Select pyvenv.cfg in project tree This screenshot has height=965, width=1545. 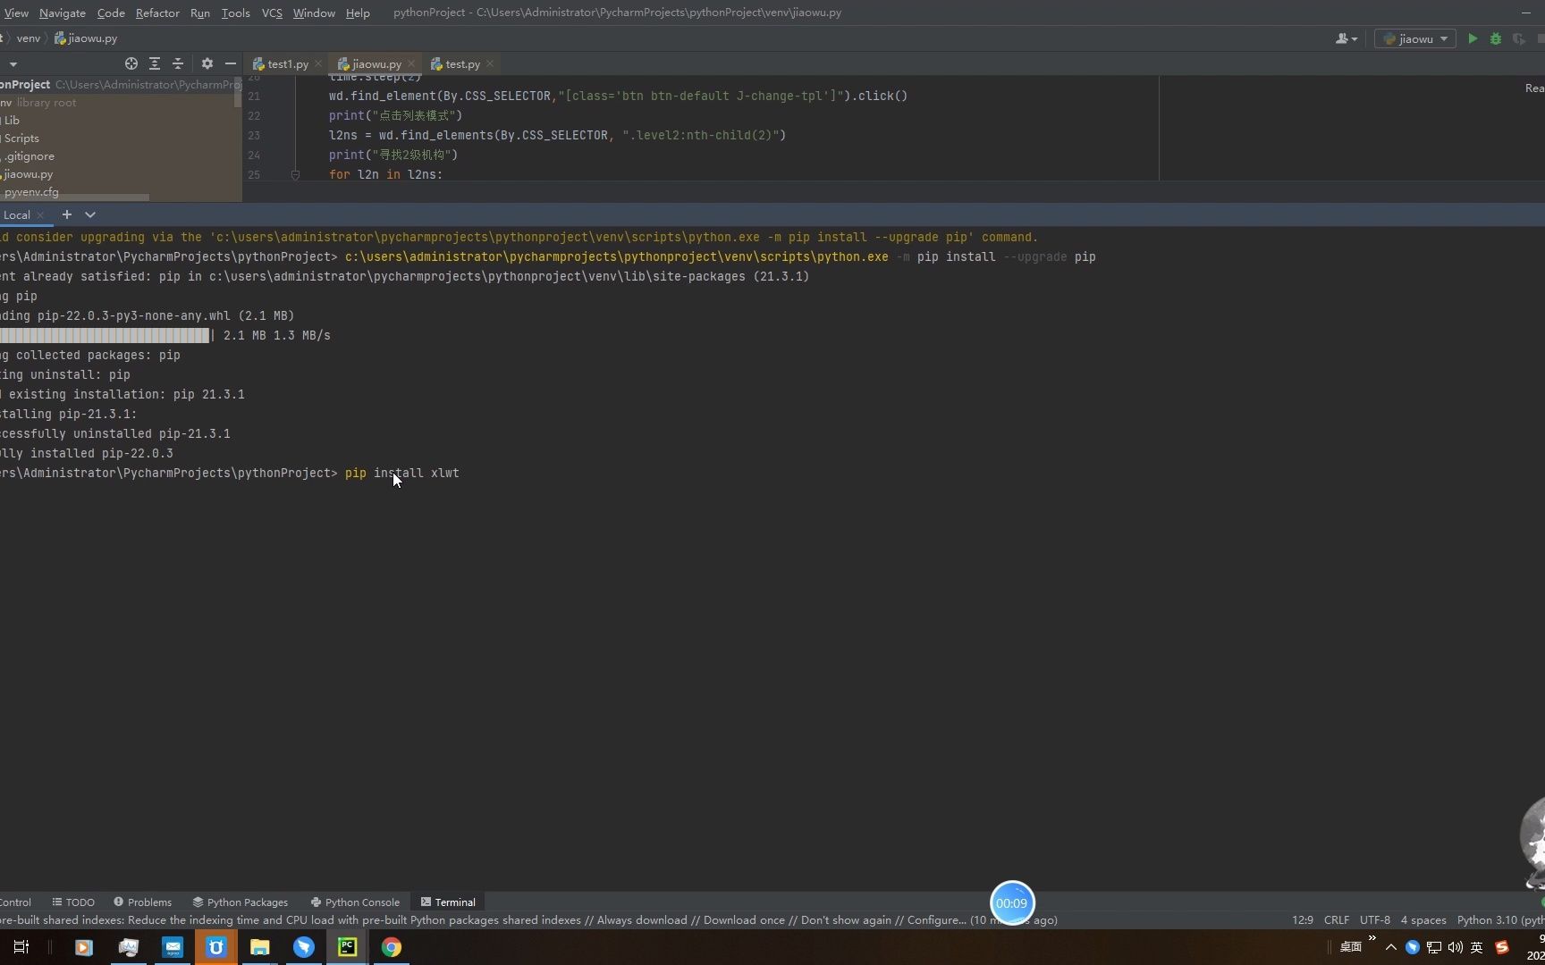coord(31,191)
